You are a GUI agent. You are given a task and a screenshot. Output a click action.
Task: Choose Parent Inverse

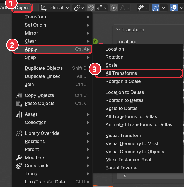[138, 168]
